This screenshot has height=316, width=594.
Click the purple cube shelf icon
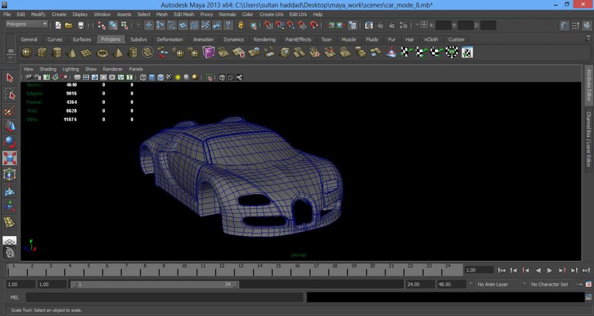208,53
